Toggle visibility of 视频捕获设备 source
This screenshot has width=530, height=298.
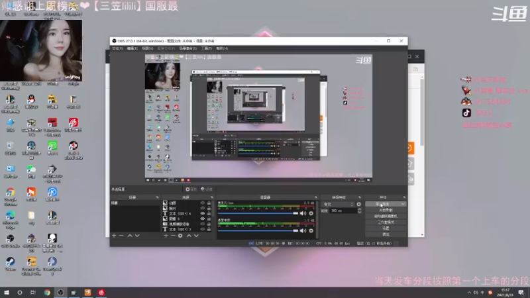[203, 224]
